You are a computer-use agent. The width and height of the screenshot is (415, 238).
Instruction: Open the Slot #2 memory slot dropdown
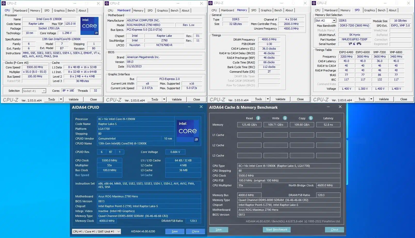pyautogui.click(x=334, y=21)
